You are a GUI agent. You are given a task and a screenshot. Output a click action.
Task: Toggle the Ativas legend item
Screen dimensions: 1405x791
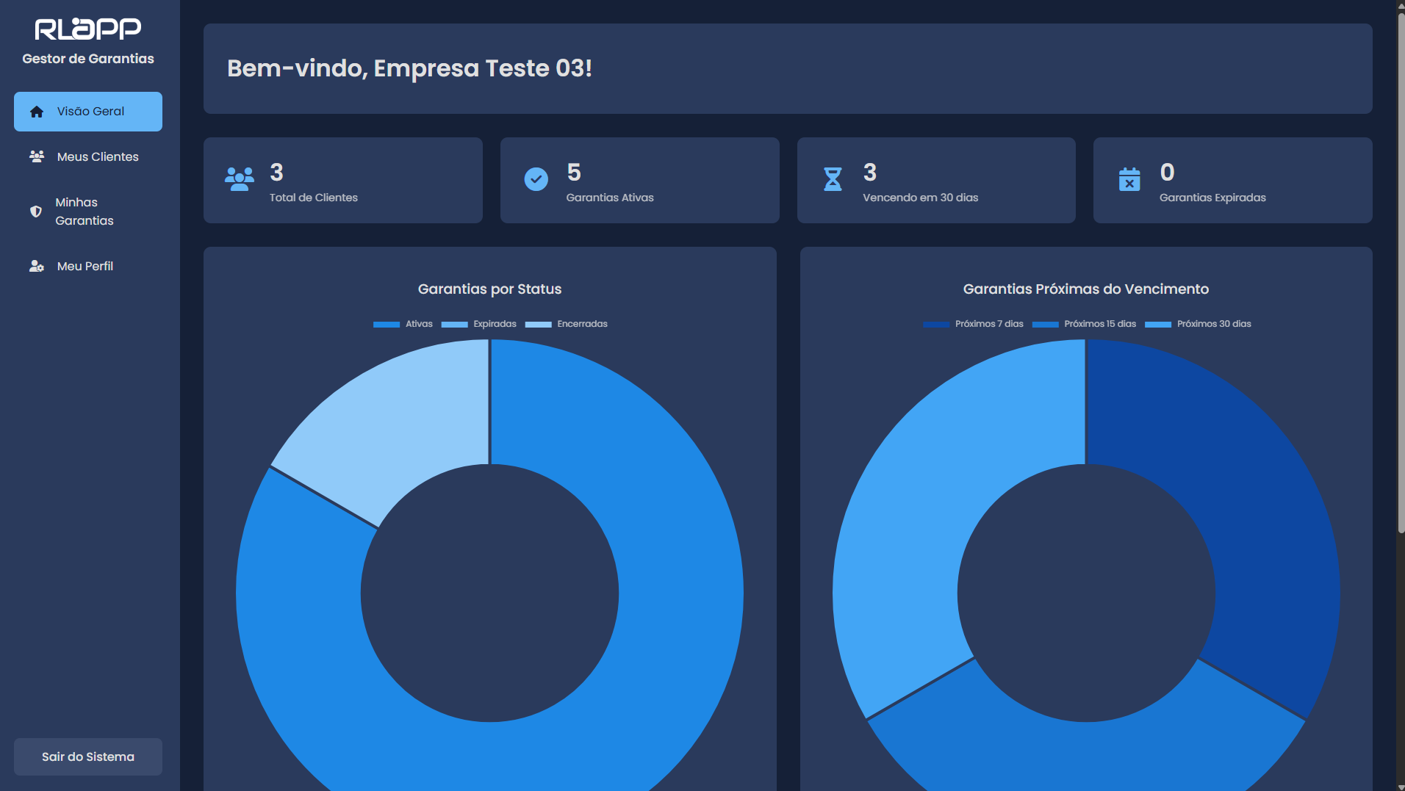(403, 324)
